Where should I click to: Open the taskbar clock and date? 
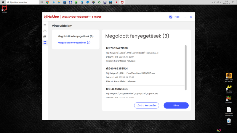[x=226, y=2]
